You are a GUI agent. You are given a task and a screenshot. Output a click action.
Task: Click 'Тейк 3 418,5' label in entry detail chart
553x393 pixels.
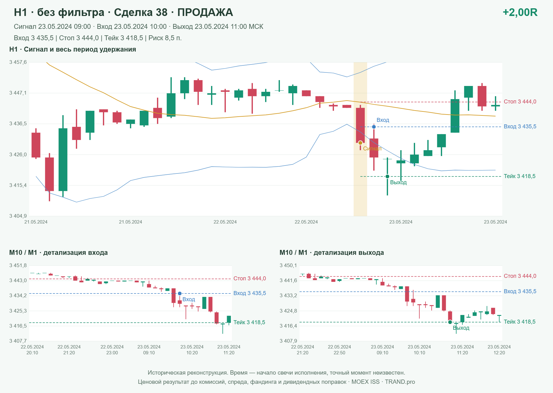[249, 322]
